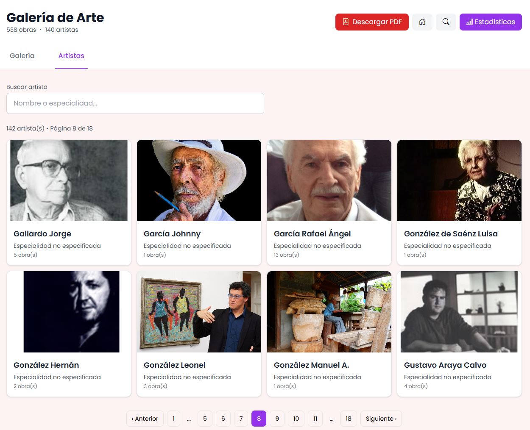
Task: Go to previous page with Anterior
Action: pos(145,419)
